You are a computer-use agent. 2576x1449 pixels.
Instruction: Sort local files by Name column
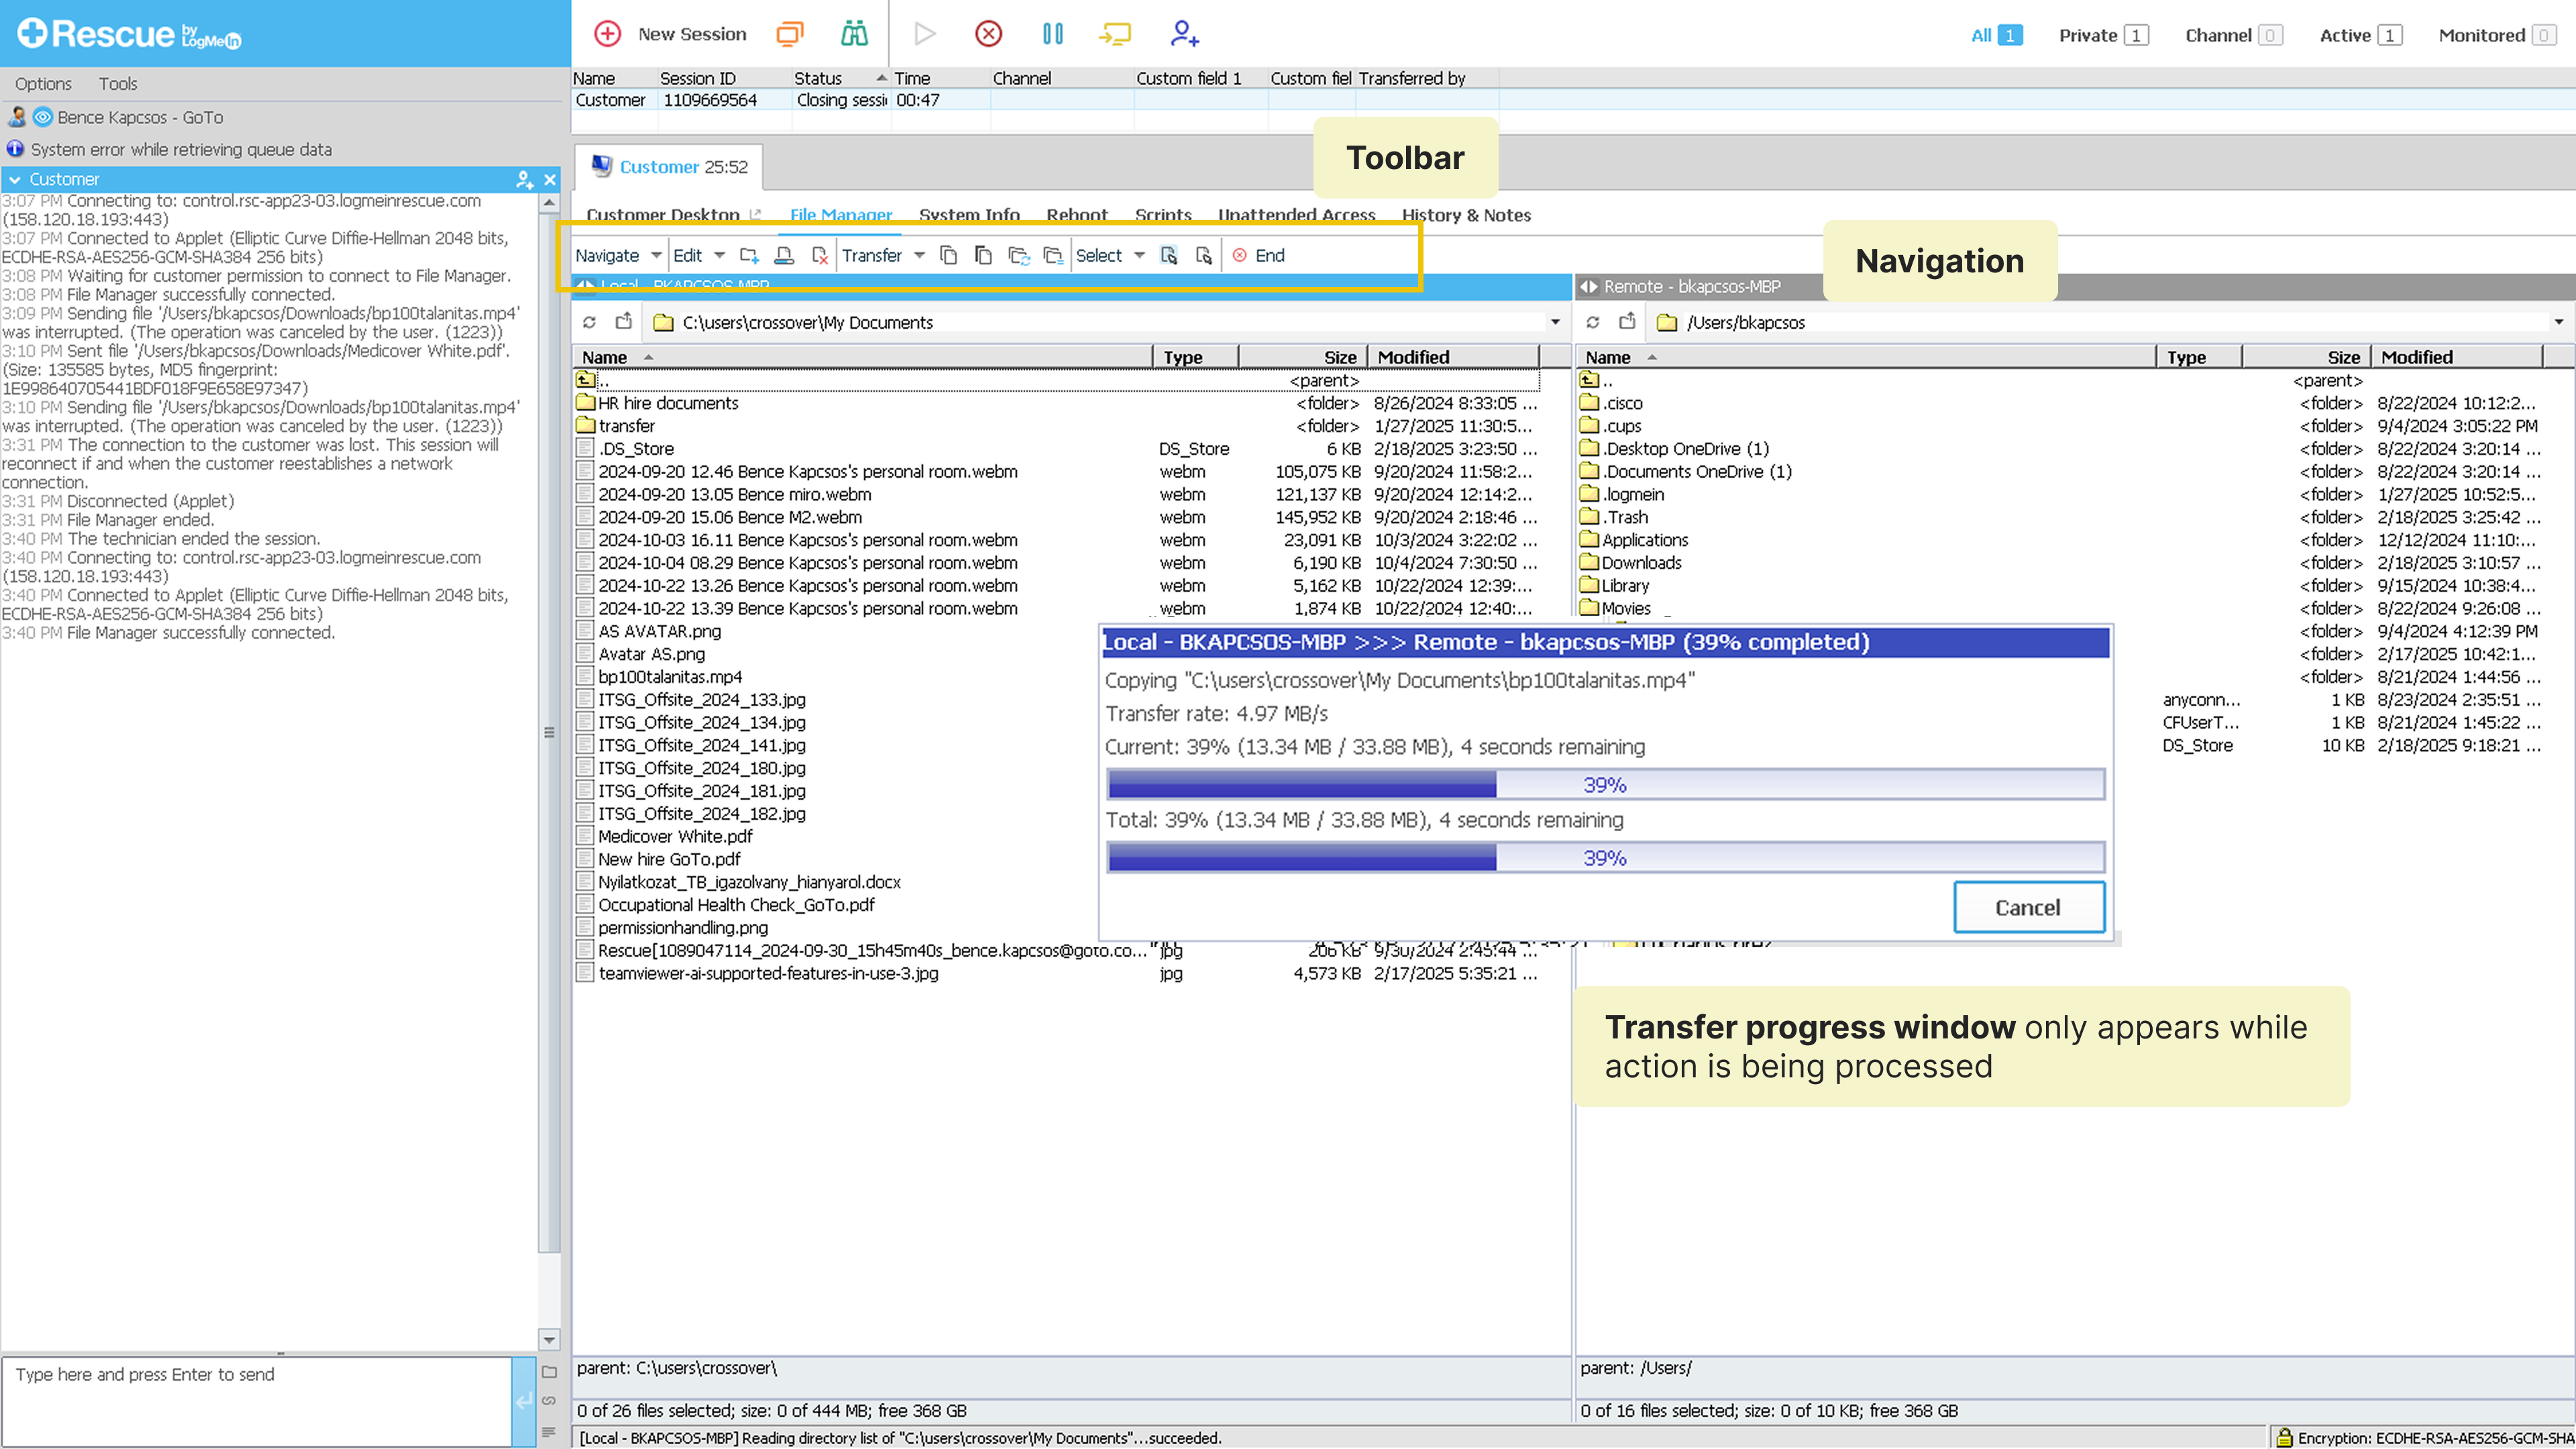[862, 357]
